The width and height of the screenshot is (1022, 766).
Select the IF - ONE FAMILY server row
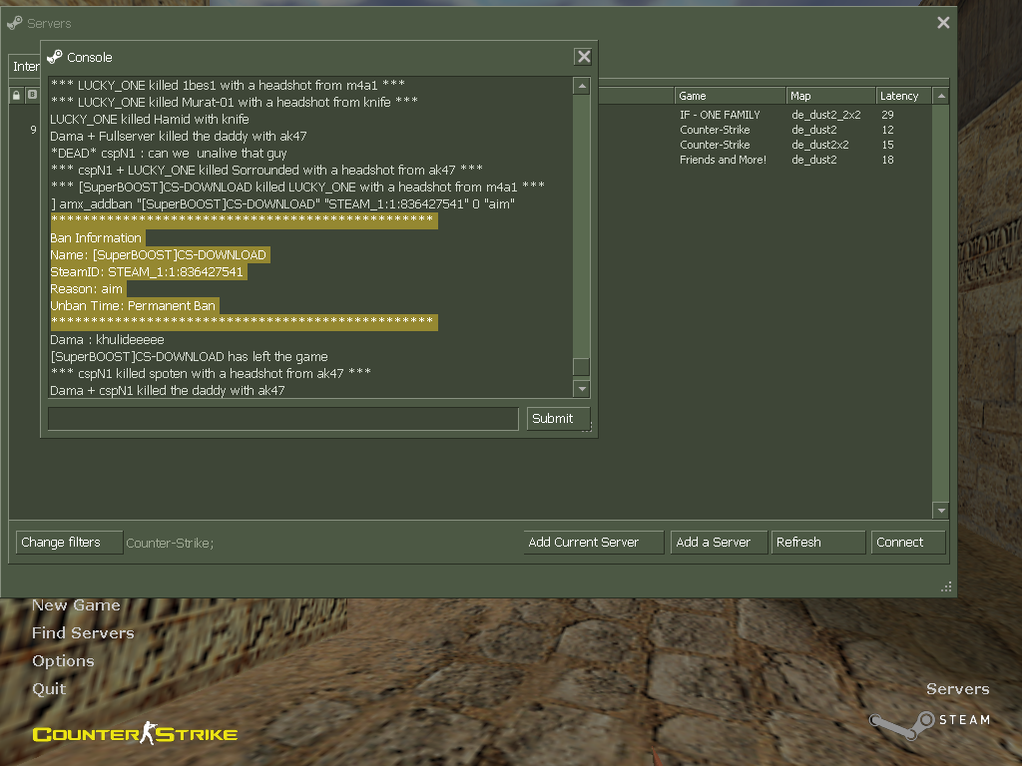click(x=766, y=115)
